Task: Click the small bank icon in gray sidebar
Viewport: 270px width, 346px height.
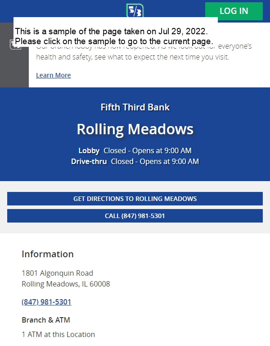Action: [x=15, y=45]
